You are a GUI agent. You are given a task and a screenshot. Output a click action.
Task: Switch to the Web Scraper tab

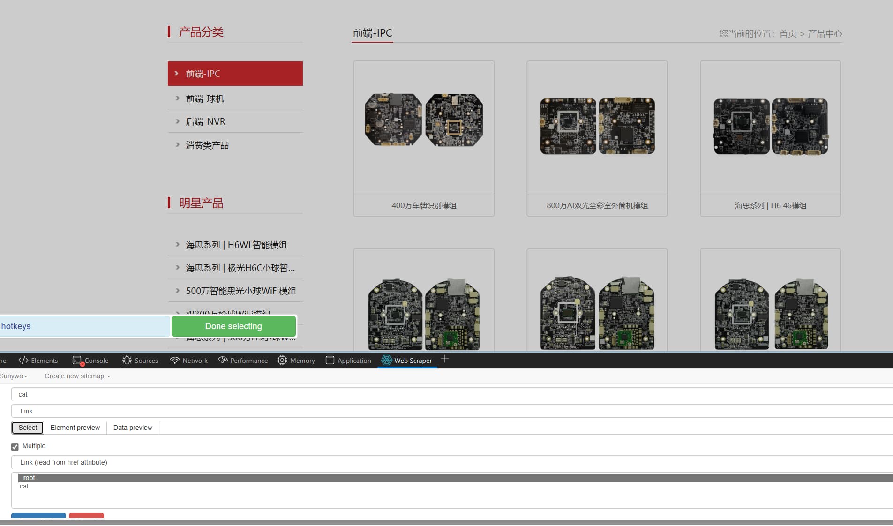[x=407, y=360]
